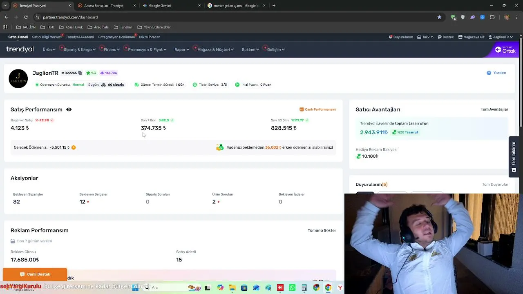Click Tümünü Göster in Reklam Performansım

(x=322, y=230)
